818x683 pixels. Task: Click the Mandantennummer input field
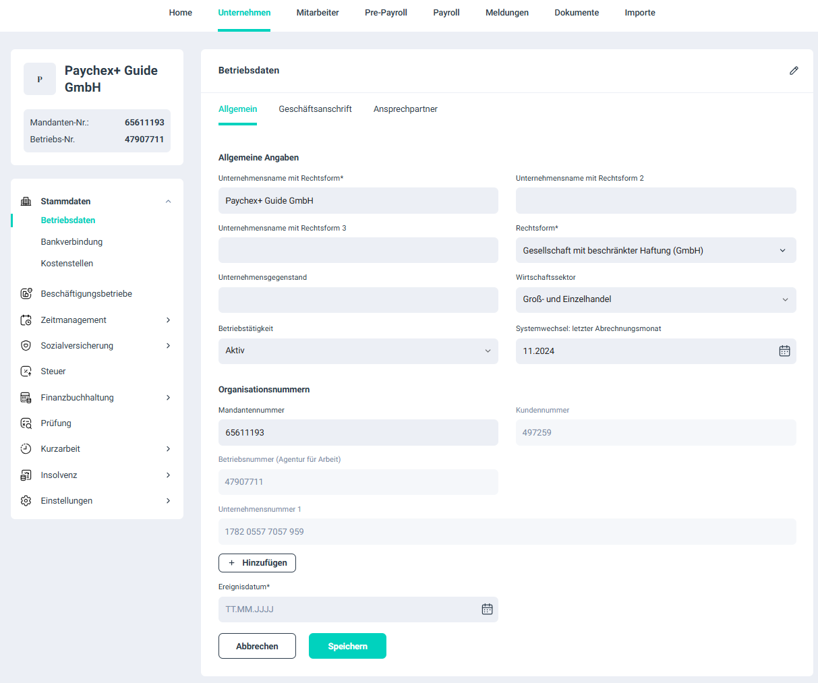pos(358,433)
